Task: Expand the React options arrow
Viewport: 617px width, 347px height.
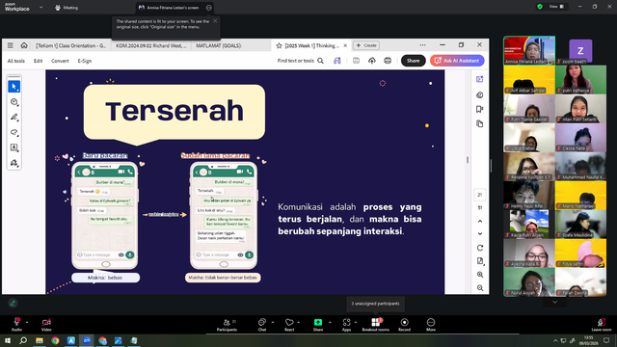Action: point(298,322)
